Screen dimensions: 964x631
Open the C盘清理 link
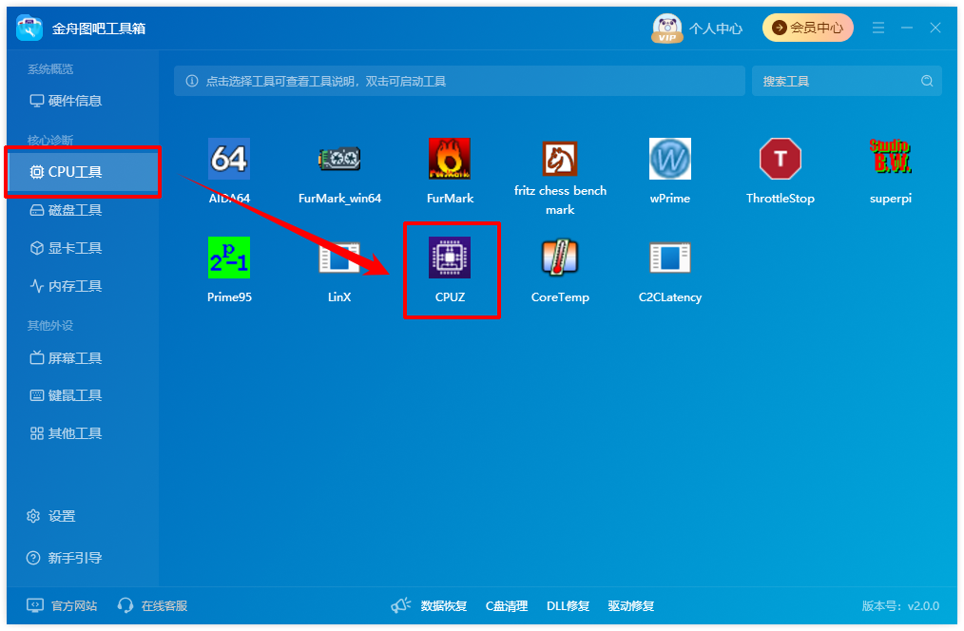[507, 605]
